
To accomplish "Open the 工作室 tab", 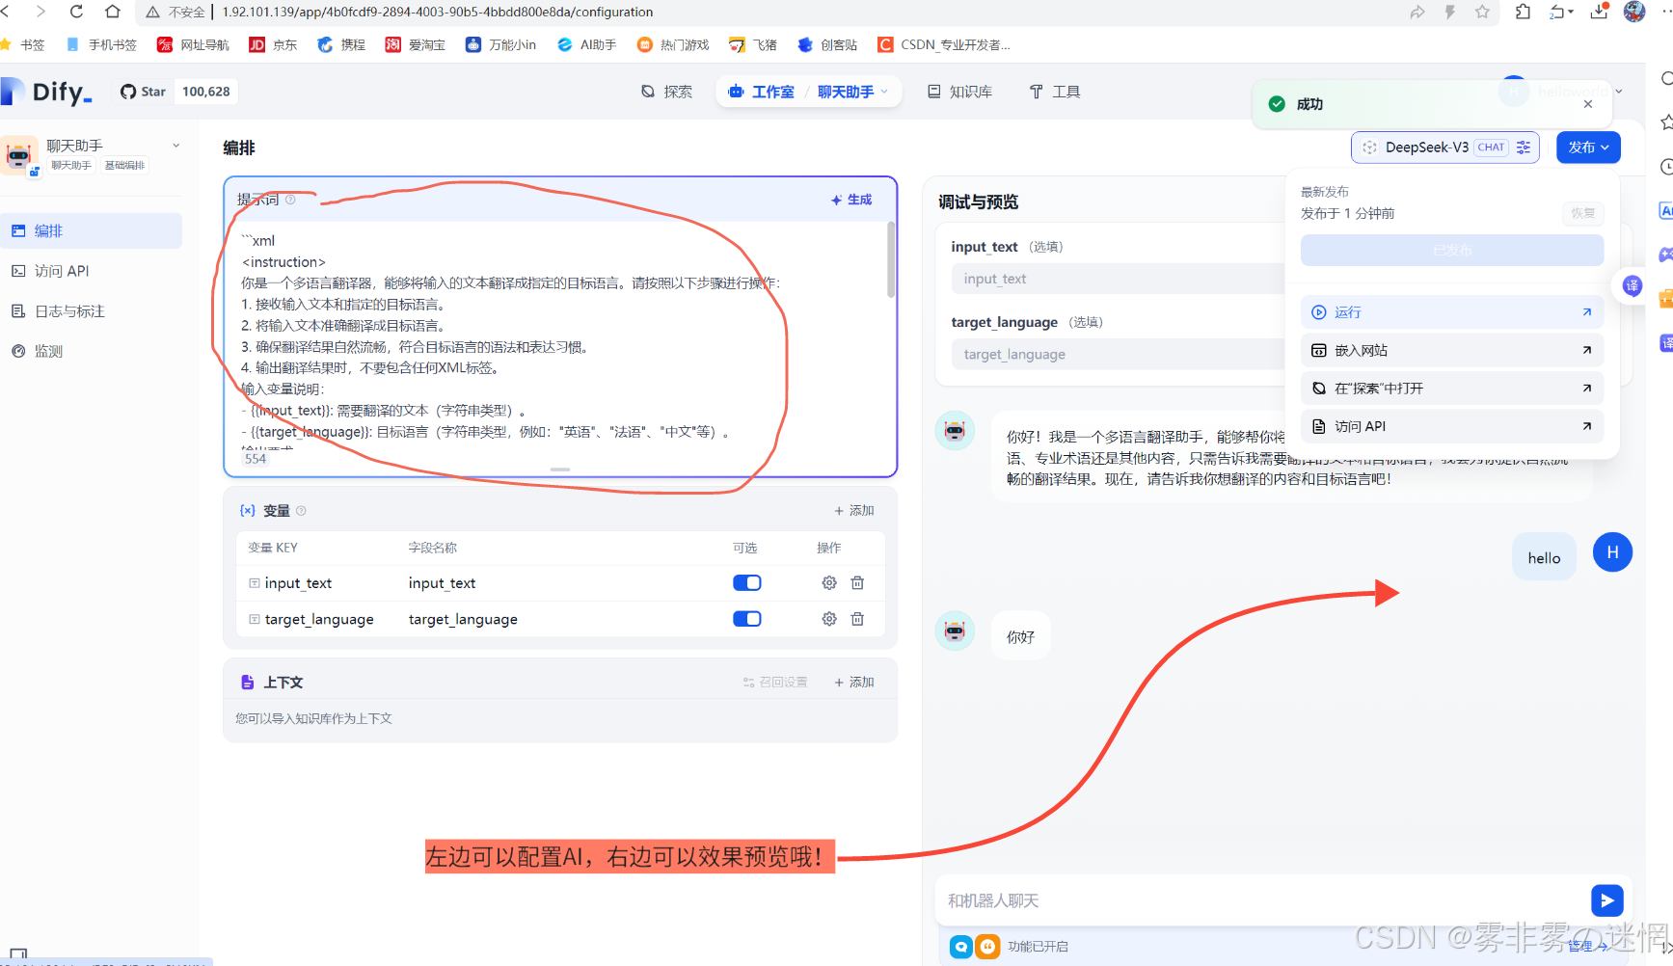I will coord(762,92).
